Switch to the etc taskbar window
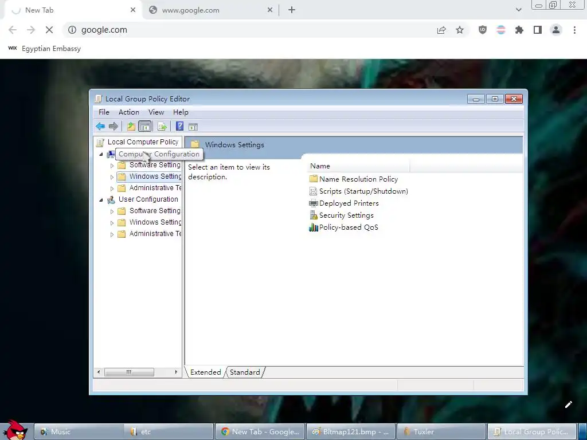This screenshot has width=587, height=440. point(169,432)
